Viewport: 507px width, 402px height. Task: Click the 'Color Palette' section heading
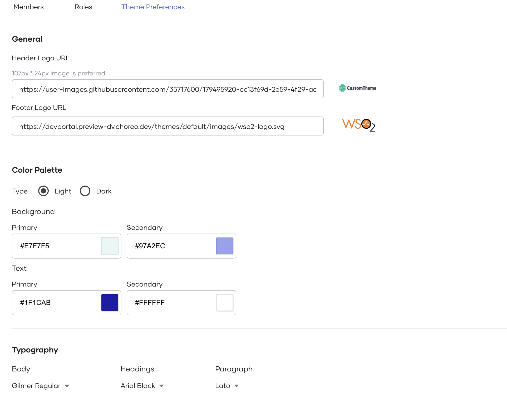(37, 170)
